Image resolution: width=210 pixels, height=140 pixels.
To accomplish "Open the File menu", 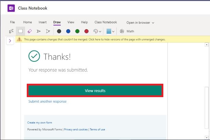I will [x=12, y=22].
